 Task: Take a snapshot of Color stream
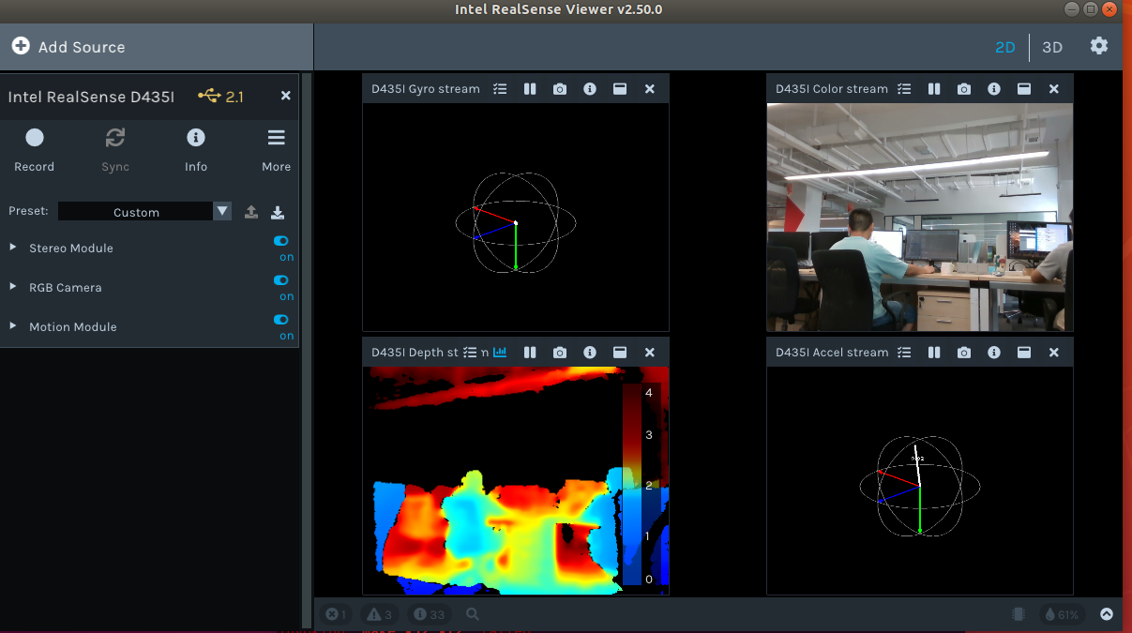[x=964, y=89]
